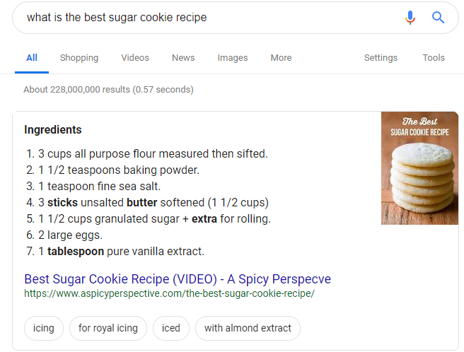Expand the More search options menu

pyautogui.click(x=281, y=58)
